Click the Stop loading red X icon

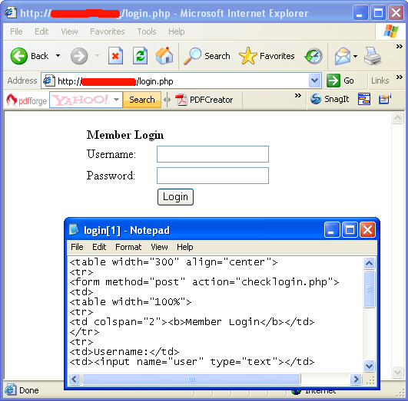pos(115,55)
